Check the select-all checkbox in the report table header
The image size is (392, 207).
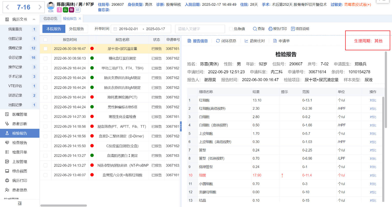(45, 40)
